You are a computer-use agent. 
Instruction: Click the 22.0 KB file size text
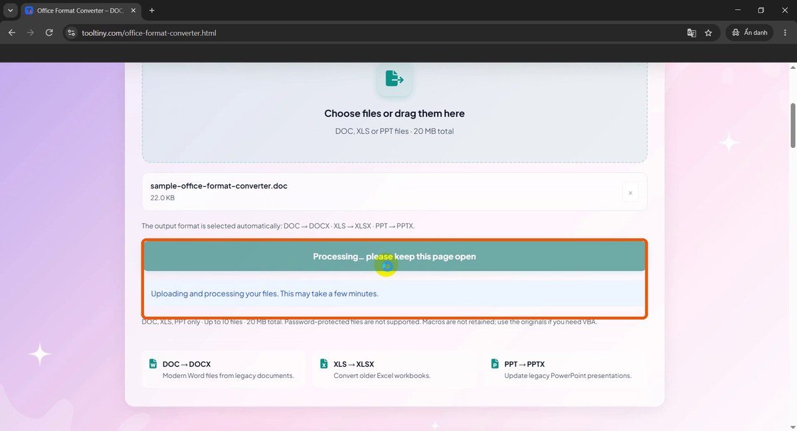coord(163,198)
